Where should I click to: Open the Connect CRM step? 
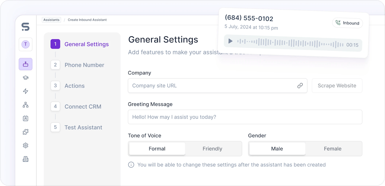(x=83, y=107)
